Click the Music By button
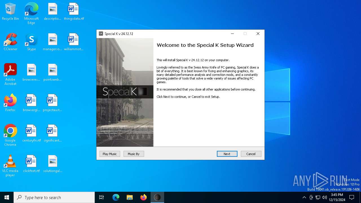361x203 pixels. (134, 154)
